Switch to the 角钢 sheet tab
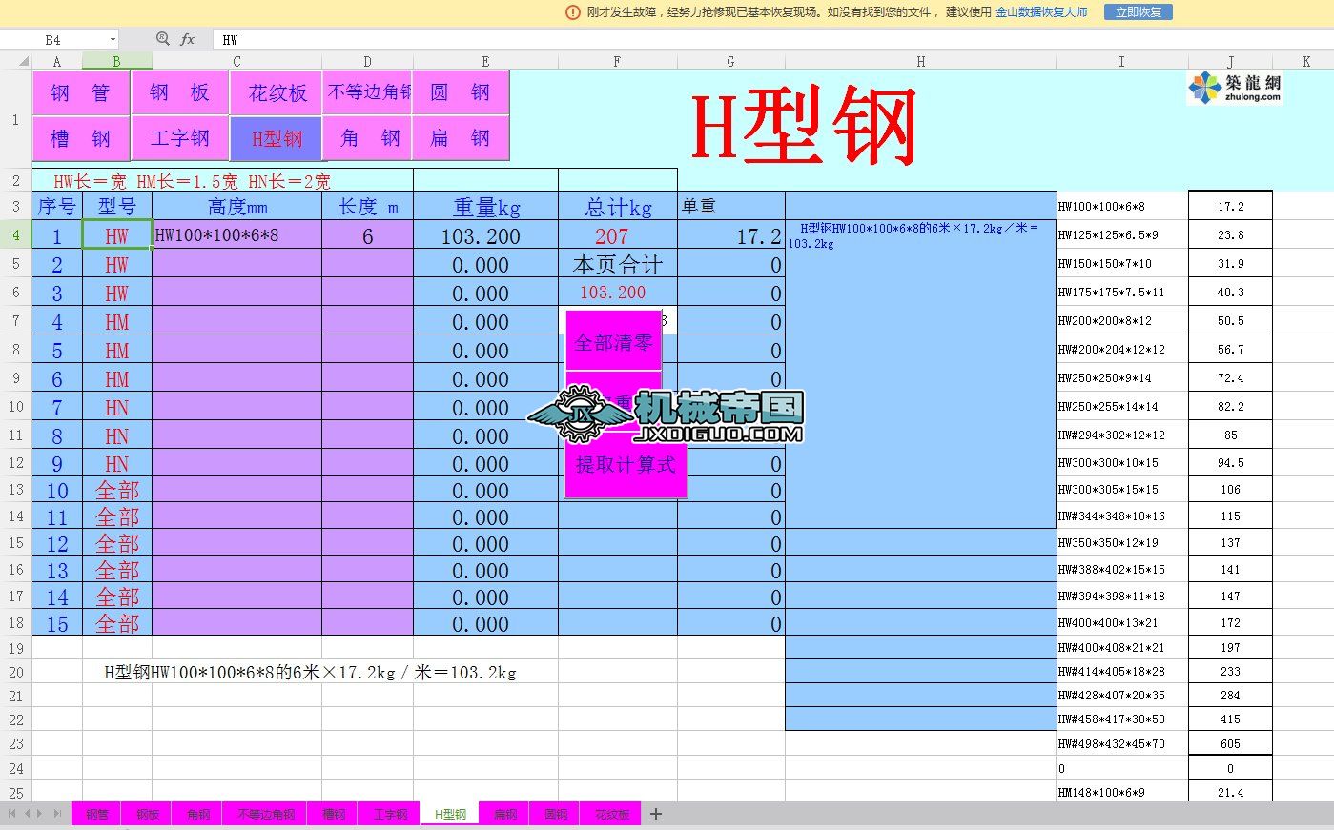 point(197,814)
